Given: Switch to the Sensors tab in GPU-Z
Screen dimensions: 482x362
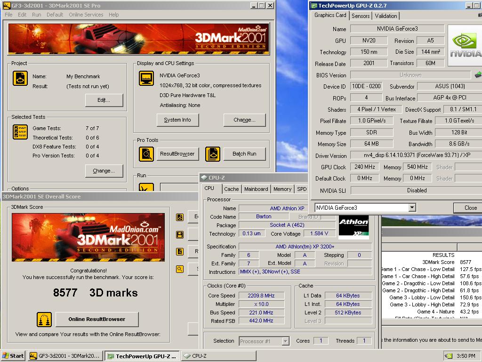Looking at the screenshot, I should coord(361,16).
